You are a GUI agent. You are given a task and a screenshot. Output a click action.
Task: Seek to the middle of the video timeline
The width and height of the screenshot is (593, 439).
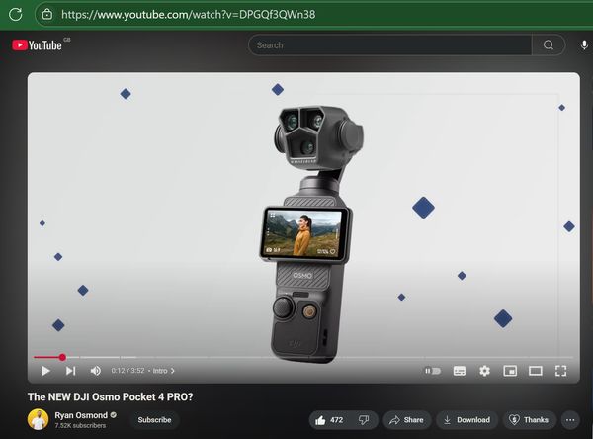tap(303, 357)
